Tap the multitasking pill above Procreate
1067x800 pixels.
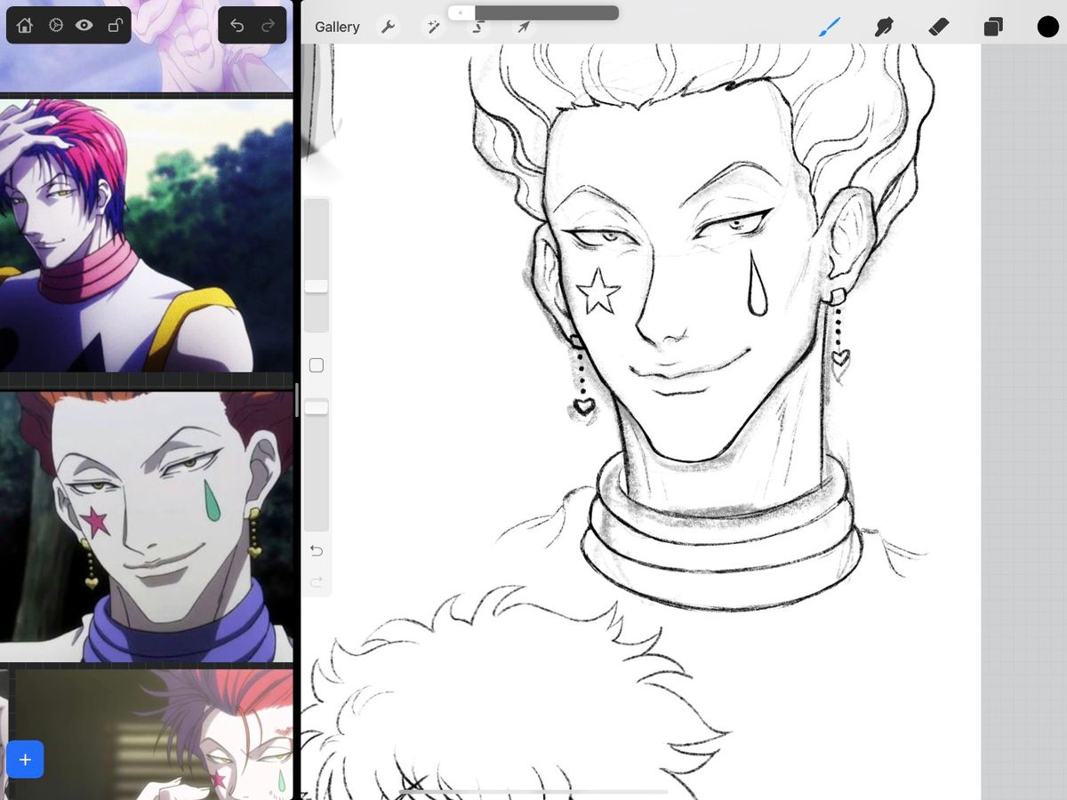tap(533, 12)
